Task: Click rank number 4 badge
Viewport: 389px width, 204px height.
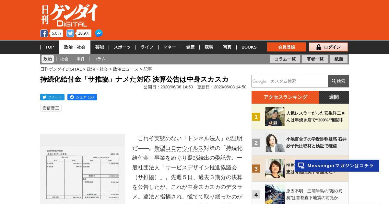Action: point(256,195)
